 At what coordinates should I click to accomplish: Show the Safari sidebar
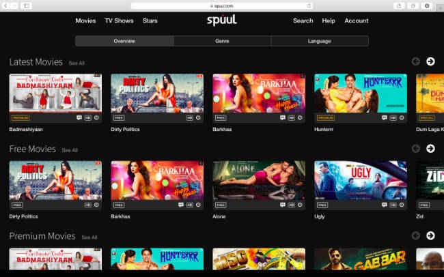tap(26, 5)
